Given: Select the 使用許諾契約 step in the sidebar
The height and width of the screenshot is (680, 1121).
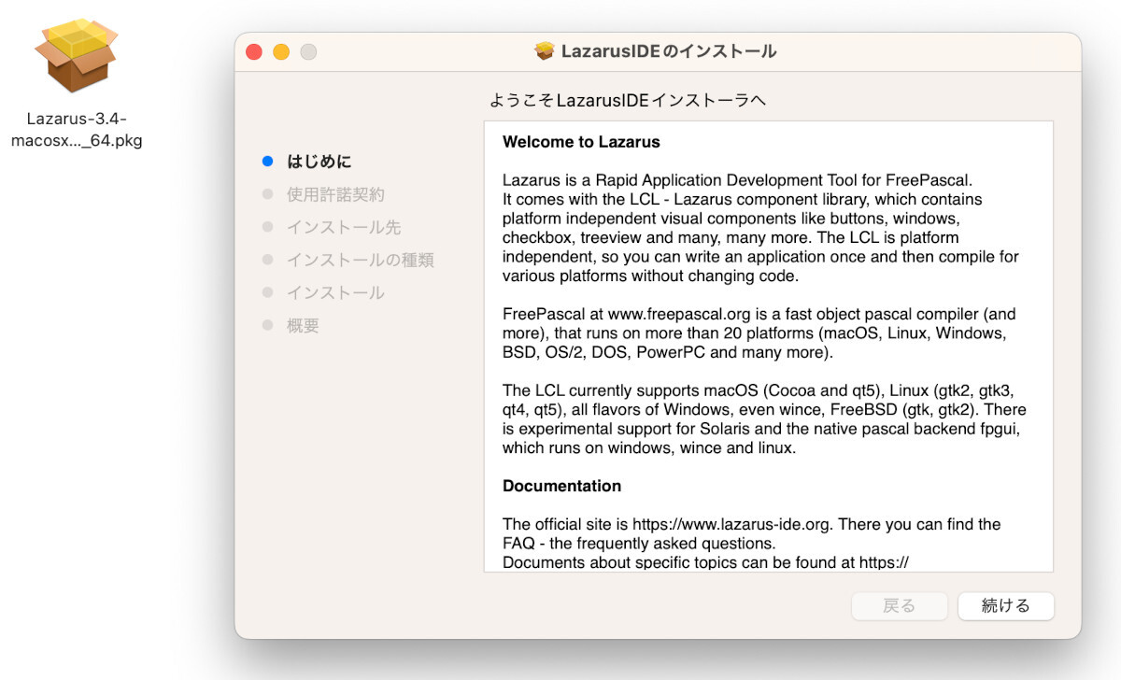Looking at the screenshot, I should pos(335,194).
